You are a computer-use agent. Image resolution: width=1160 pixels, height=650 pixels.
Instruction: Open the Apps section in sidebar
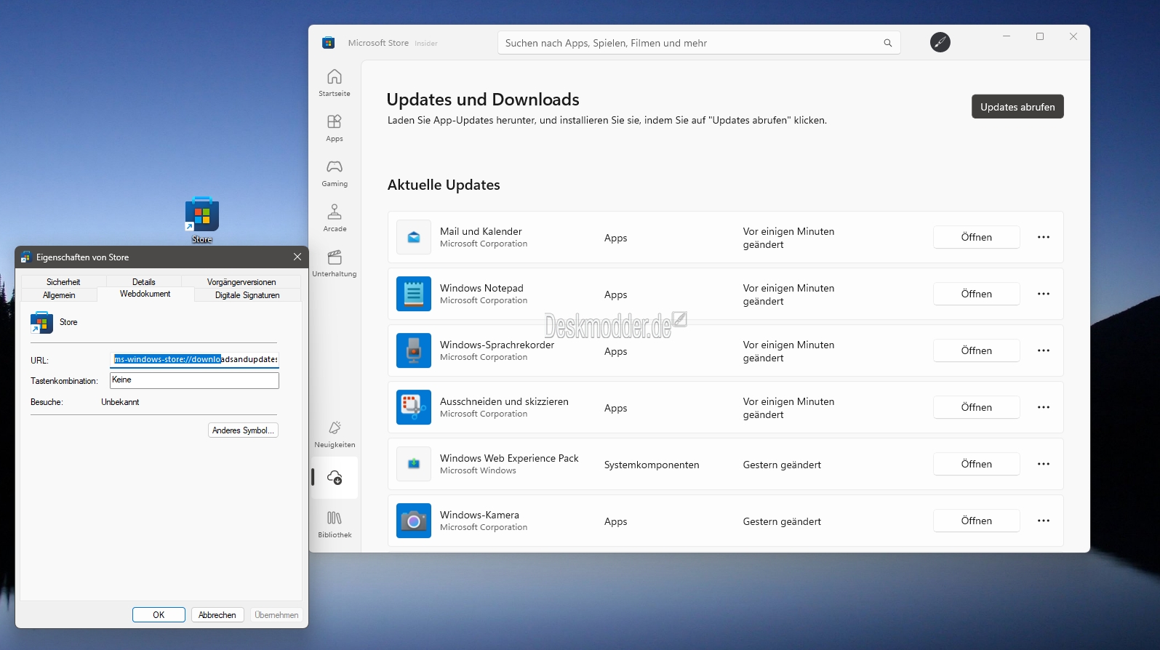335,128
